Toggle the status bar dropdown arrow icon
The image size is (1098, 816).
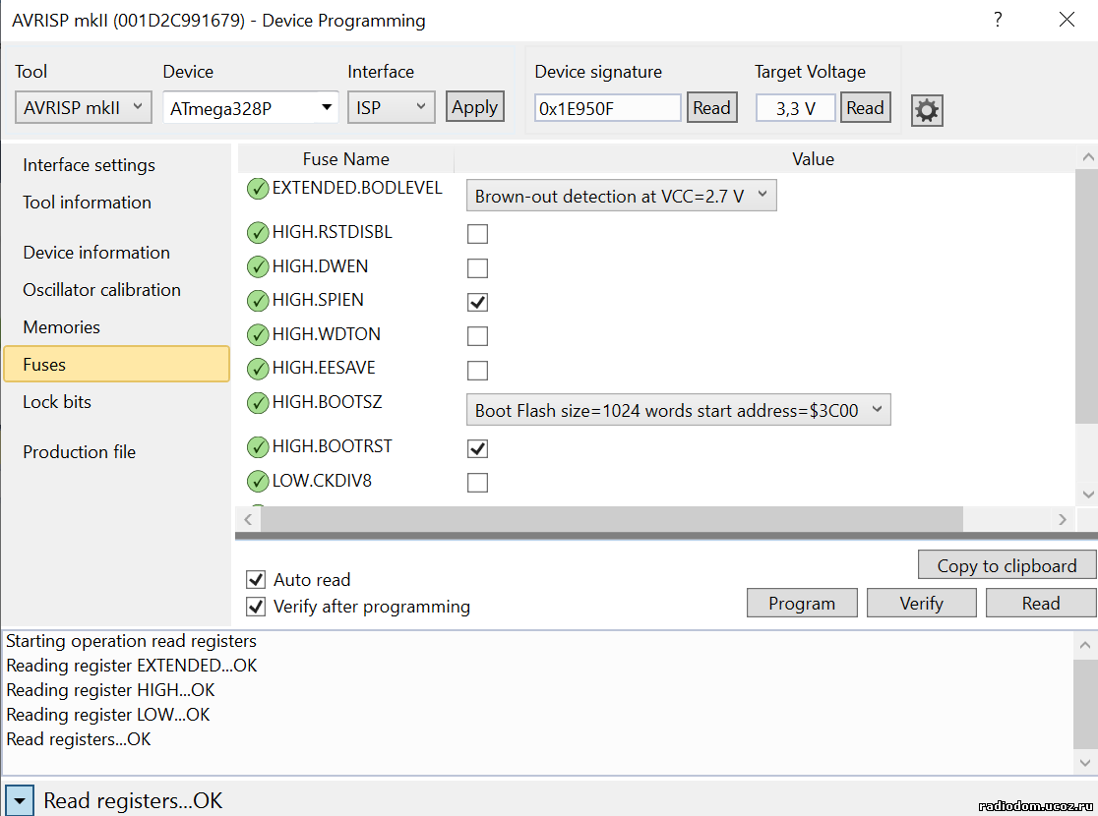pyautogui.click(x=19, y=800)
